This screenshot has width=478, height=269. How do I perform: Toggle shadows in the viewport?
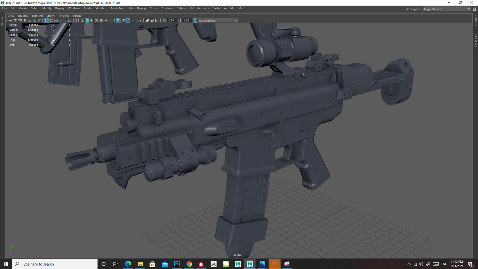coord(111,20)
